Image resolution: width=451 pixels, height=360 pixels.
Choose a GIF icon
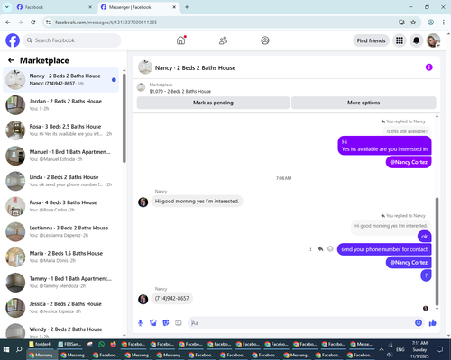point(179,323)
